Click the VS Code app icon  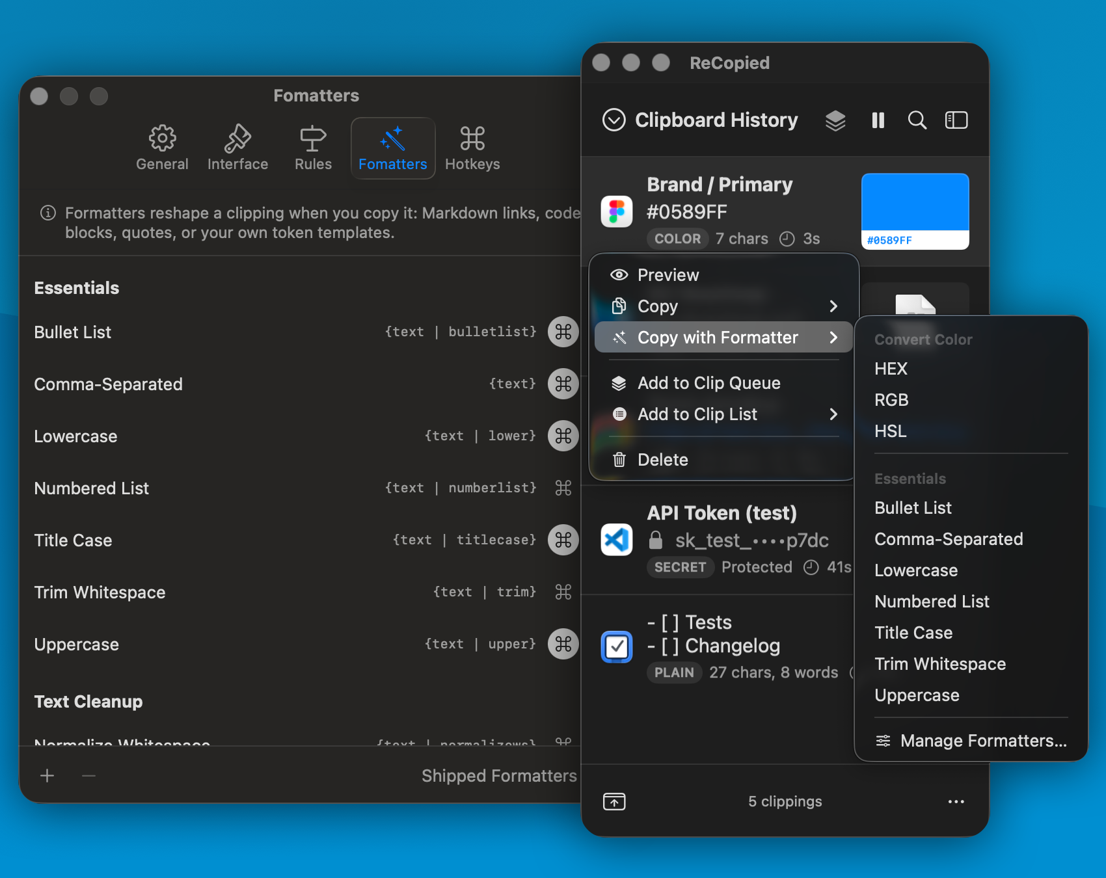(x=617, y=540)
